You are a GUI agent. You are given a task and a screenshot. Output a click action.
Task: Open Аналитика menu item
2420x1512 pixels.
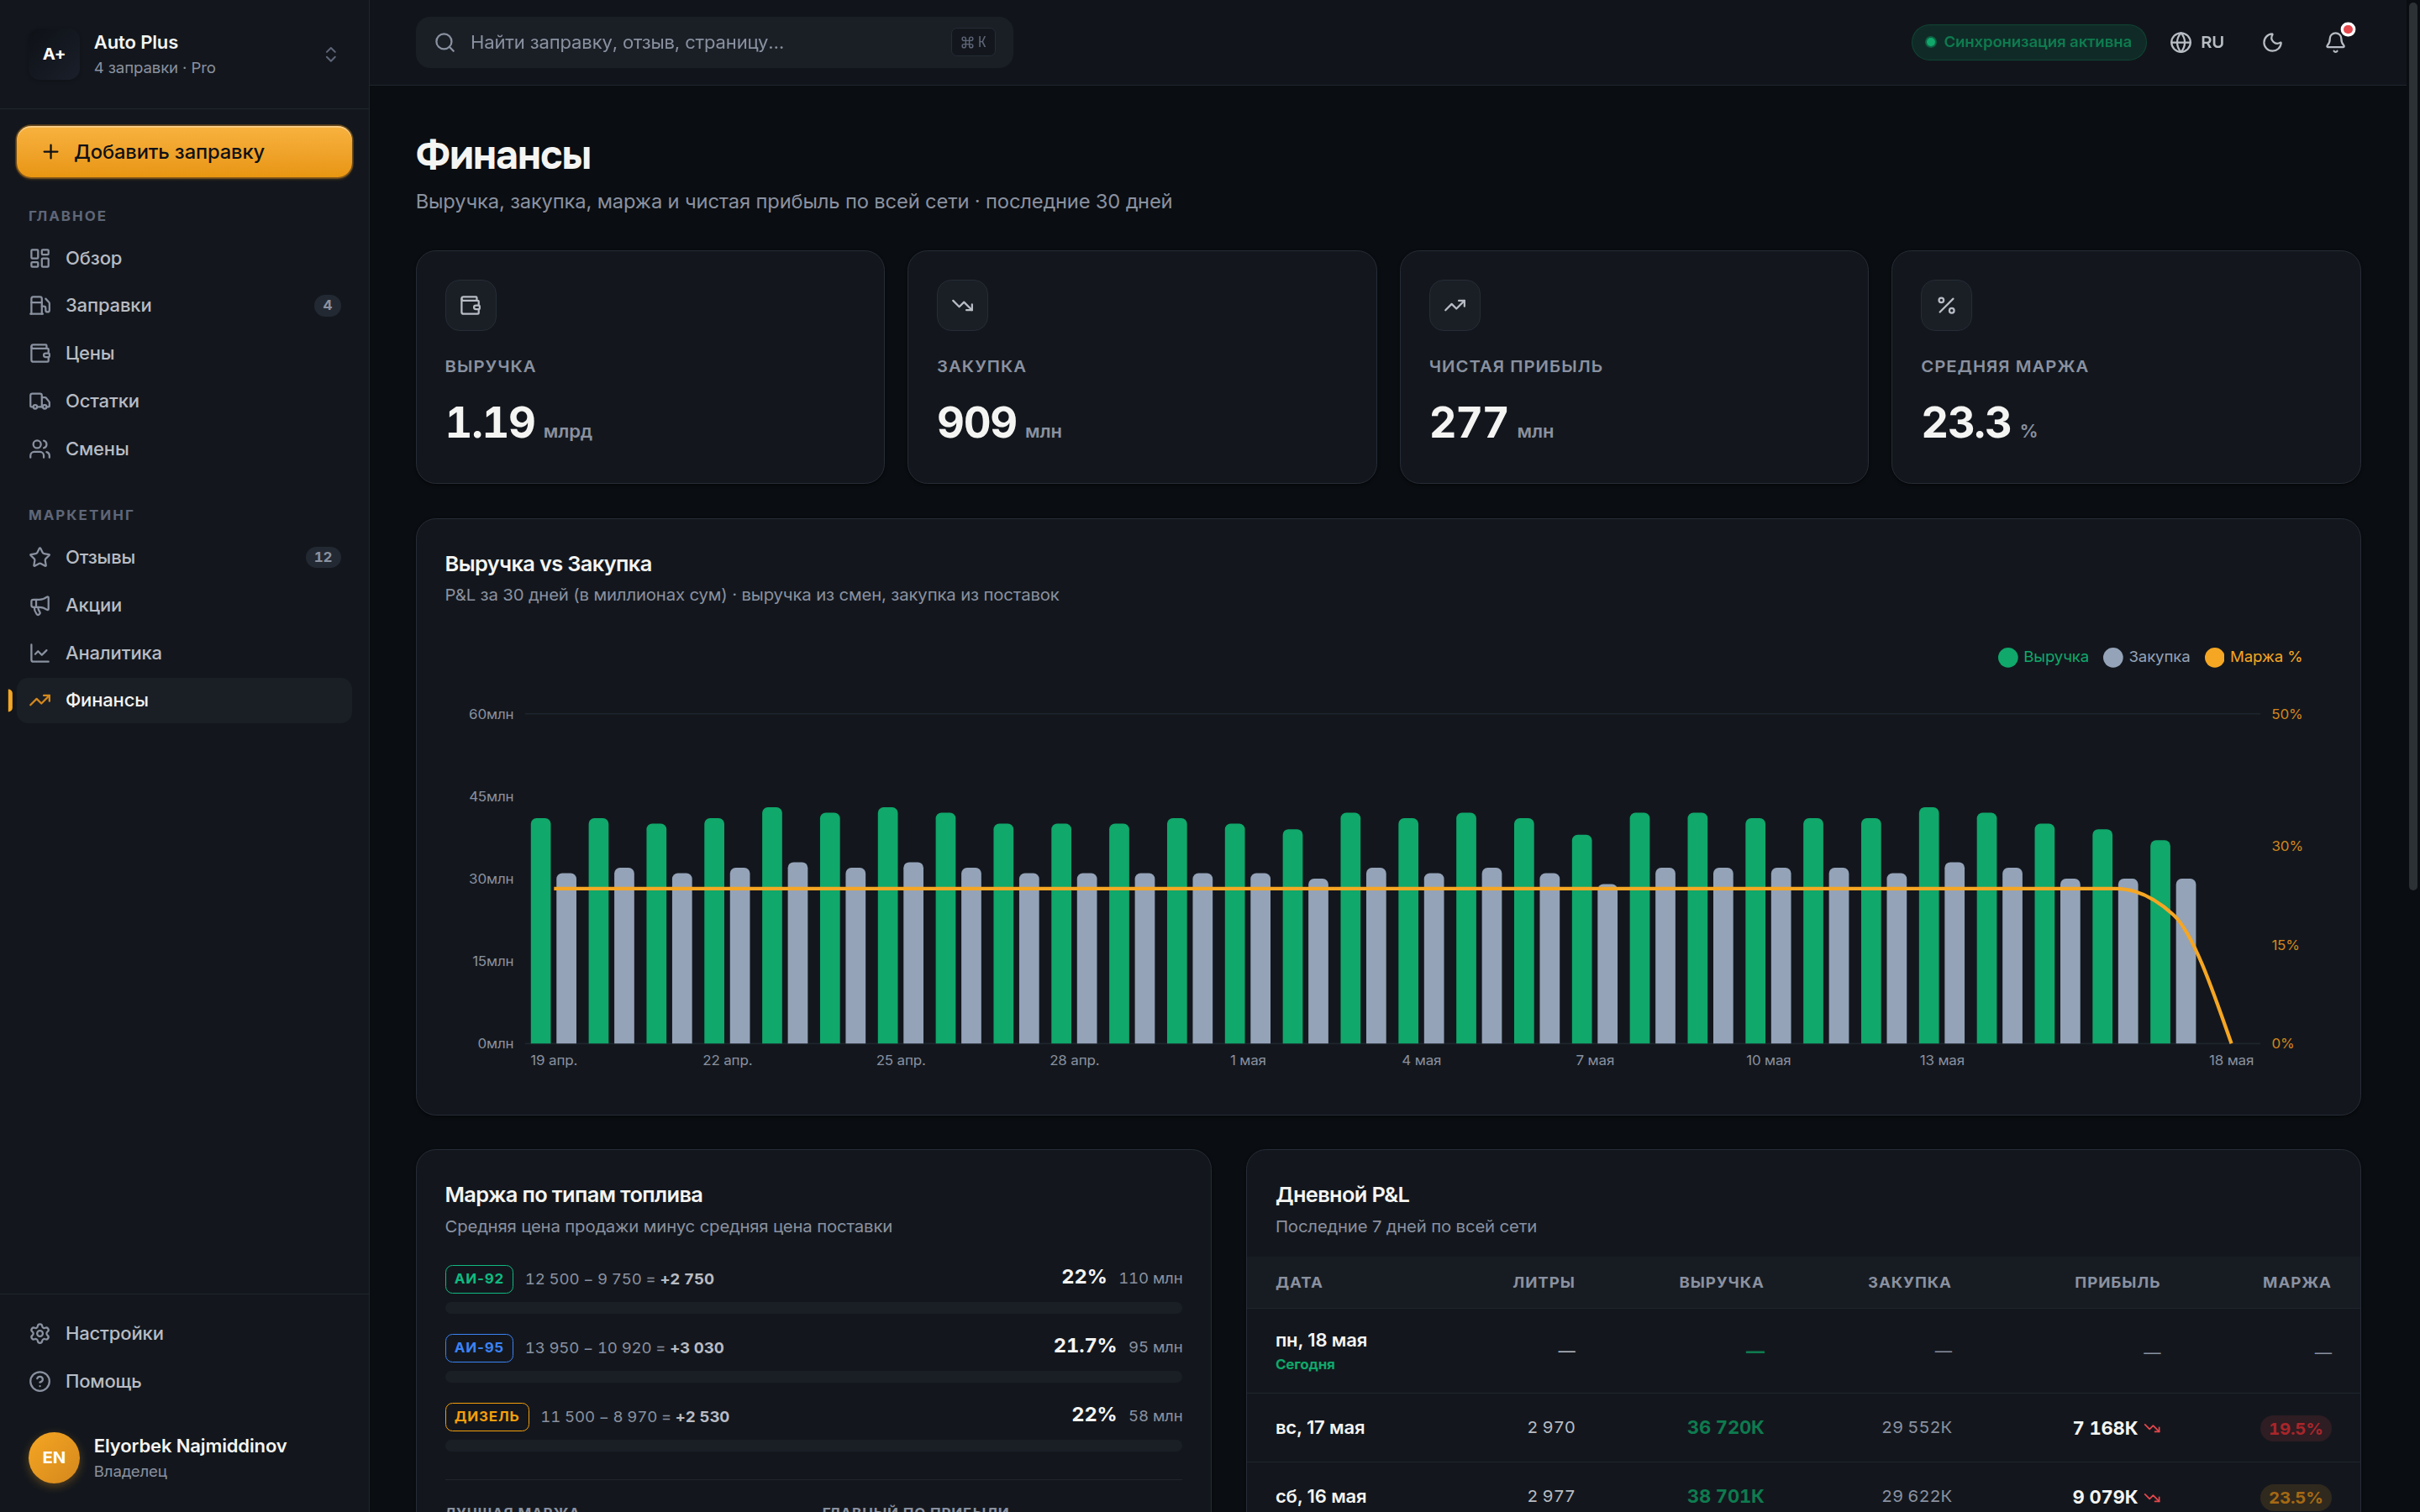(x=184, y=653)
